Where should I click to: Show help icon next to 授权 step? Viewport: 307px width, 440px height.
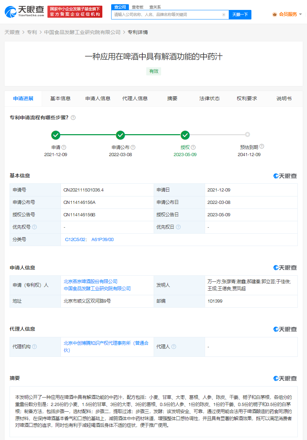(193, 147)
